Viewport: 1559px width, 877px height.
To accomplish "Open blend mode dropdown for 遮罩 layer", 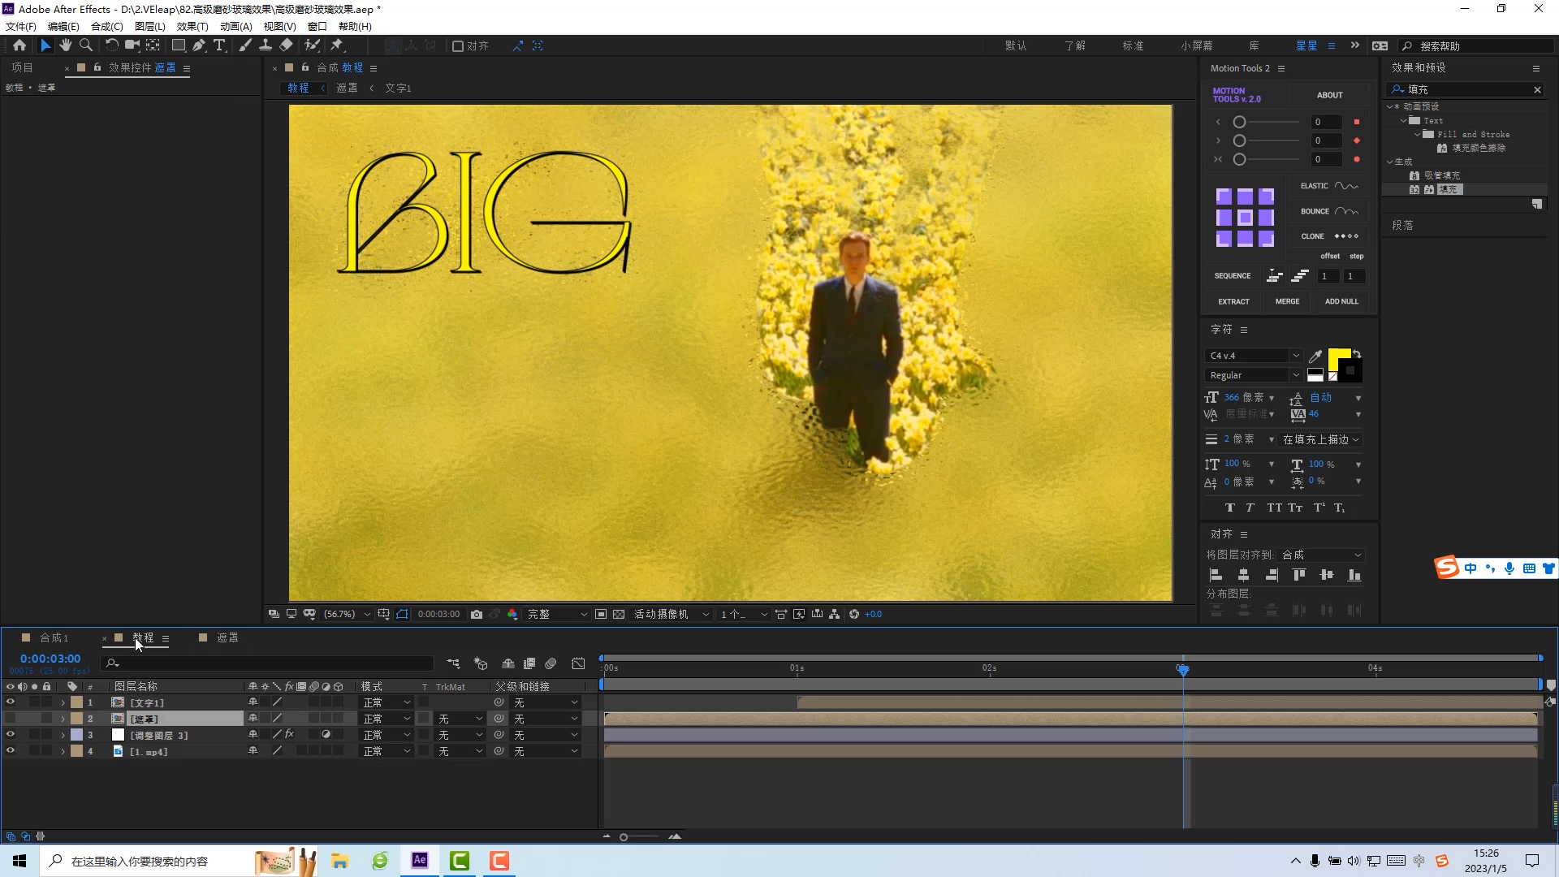I will point(387,719).
